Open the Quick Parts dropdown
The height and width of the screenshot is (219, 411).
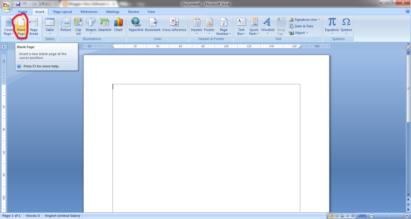coord(254,26)
